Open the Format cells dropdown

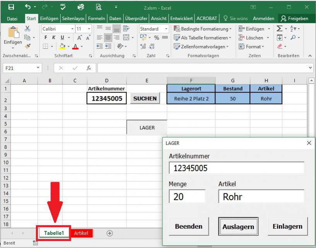[251, 46]
